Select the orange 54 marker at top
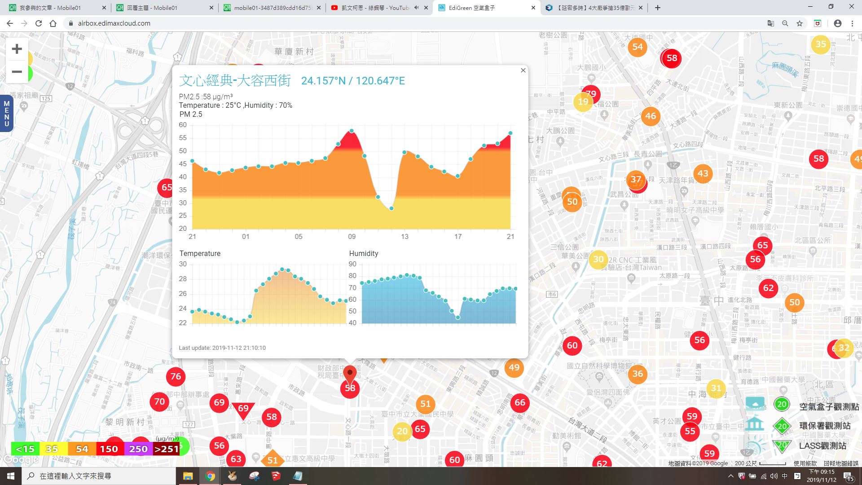This screenshot has height=485, width=862. 638,47
